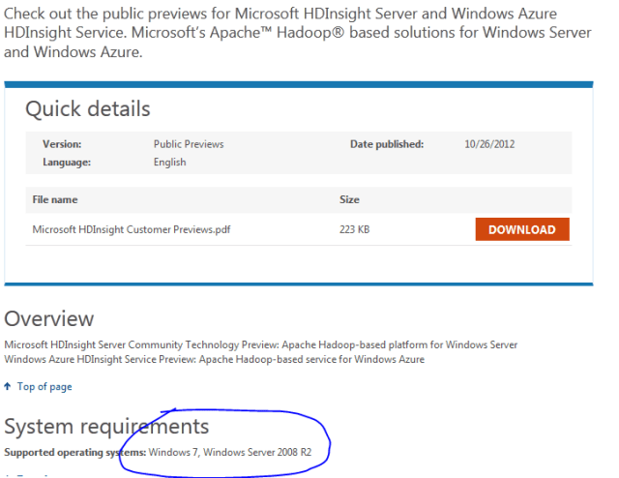Viewport: 619px width, 478px height.
Task: Select file name Microsoft HDInsight Customer Previews.pdf
Action: (132, 229)
